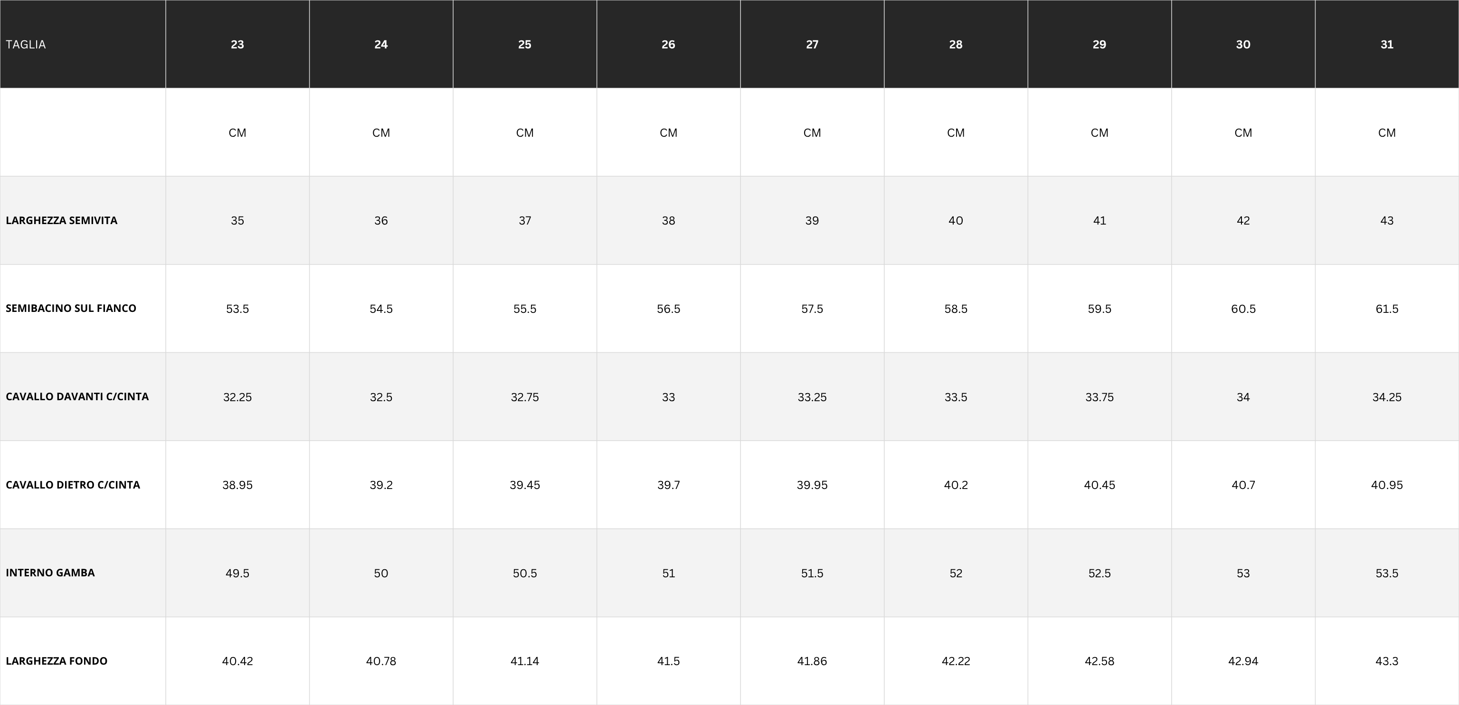This screenshot has height=705, width=1459.
Task: Select size 27 column header
Action: coord(812,44)
